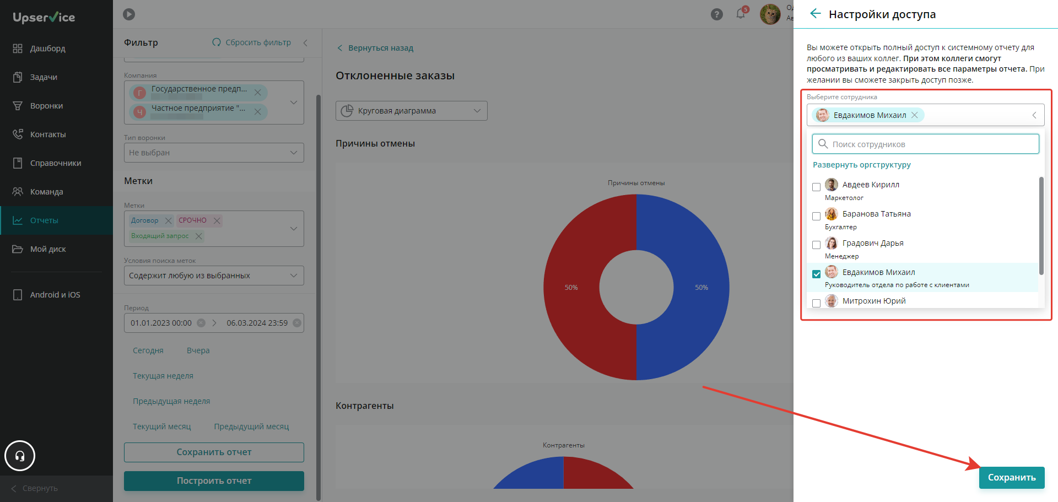The height and width of the screenshot is (502, 1058).
Task: Click Вернуться назад link
Action: (x=375, y=48)
